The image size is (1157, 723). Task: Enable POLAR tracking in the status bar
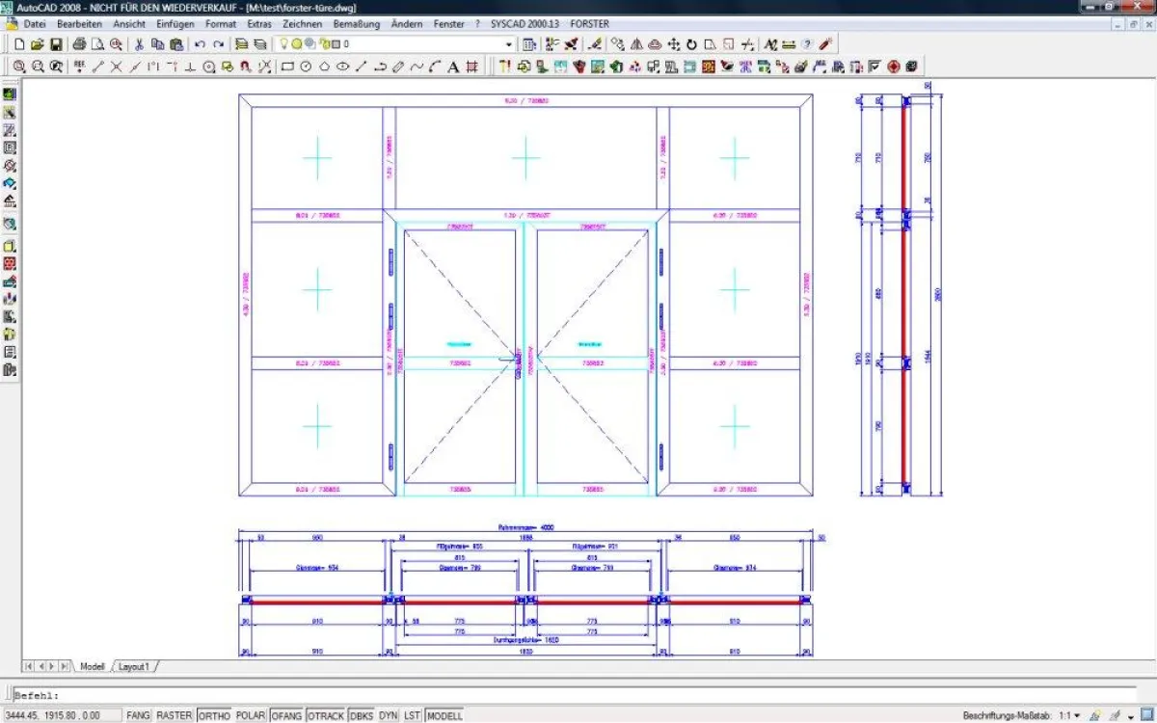[x=251, y=715]
